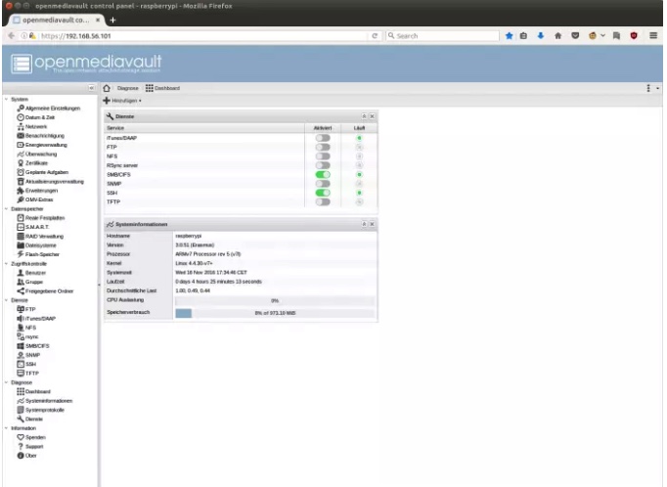
Task: Collapse the Zugriffskontrolle tree group
Action: tap(7, 264)
